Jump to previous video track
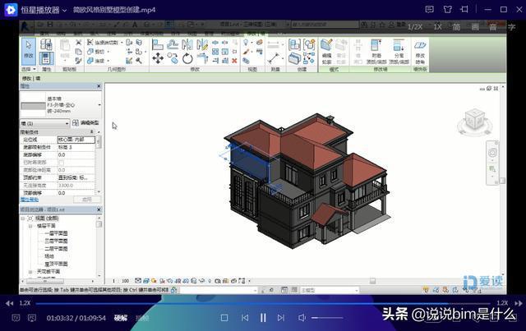This screenshot has width=526, height=331. [244, 318]
